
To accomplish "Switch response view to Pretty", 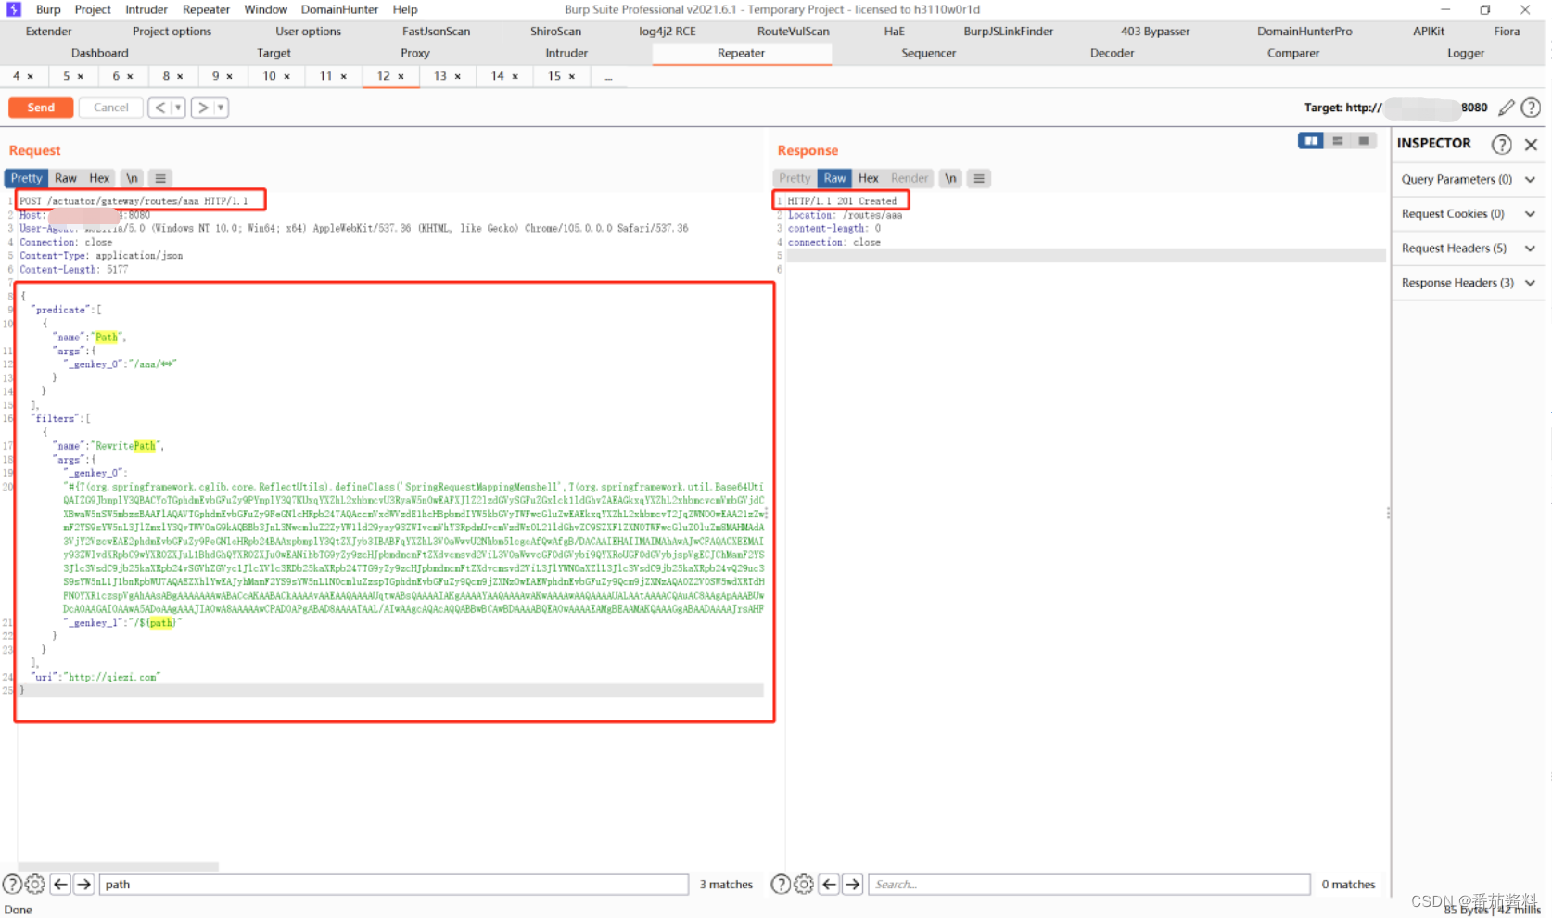I will [795, 178].
